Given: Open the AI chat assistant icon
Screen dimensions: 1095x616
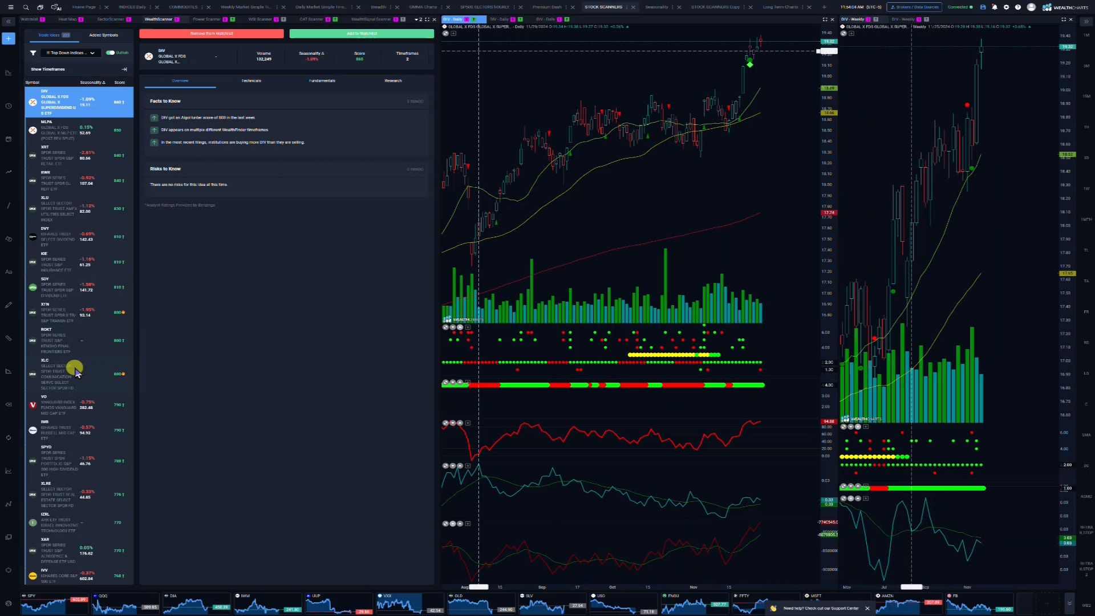Looking at the screenshot, I should click(x=56, y=7).
